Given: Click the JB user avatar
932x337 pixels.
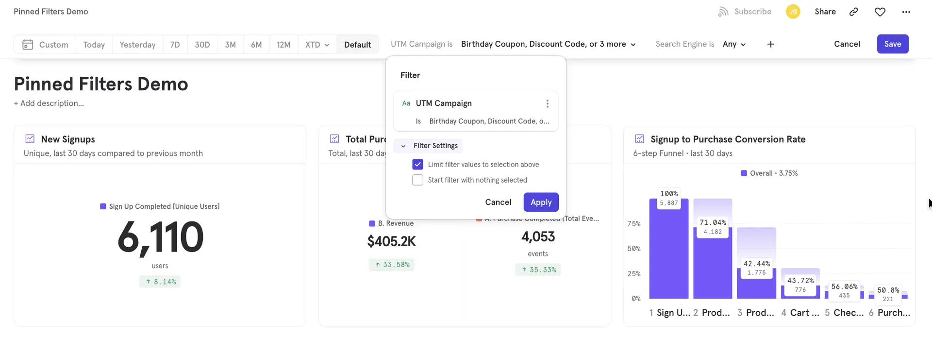Looking at the screenshot, I should point(793,12).
